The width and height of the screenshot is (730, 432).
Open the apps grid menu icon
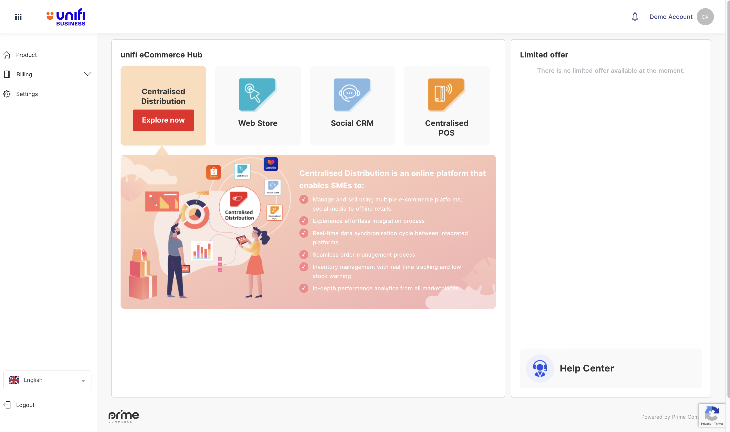(x=18, y=17)
